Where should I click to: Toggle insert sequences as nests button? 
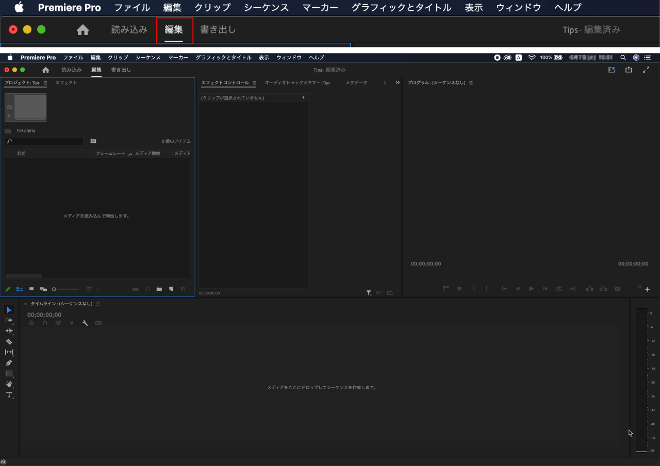32,323
